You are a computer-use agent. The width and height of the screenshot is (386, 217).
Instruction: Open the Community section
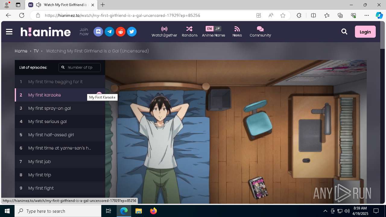click(260, 32)
